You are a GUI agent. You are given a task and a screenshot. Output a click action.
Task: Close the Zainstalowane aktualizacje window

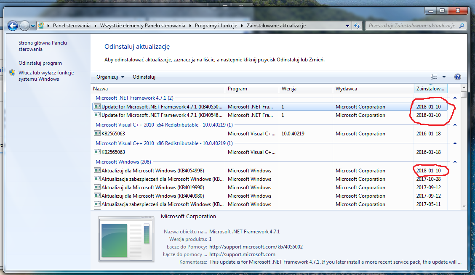point(458,11)
